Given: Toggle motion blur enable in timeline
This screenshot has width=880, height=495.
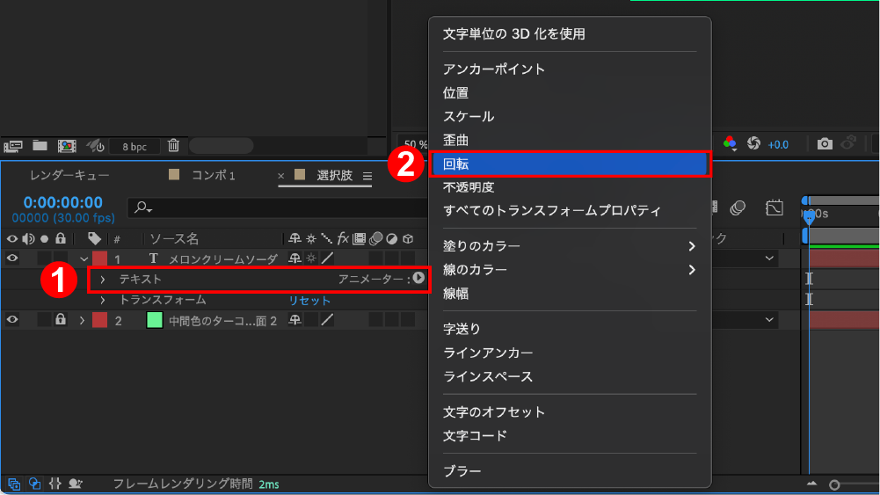Looking at the screenshot, I should tap(738, 208).
